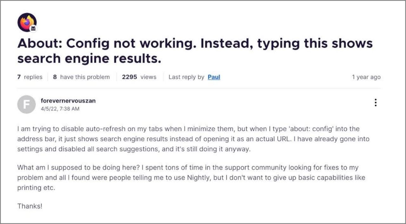Click the 4/5/22, 7:38 AM timestamp

[x=60, y=109]
